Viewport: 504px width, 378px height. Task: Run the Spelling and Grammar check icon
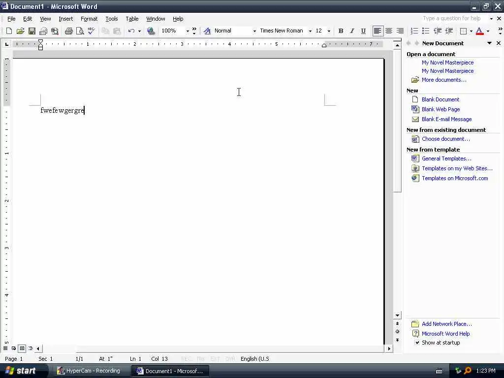[91, 31]
